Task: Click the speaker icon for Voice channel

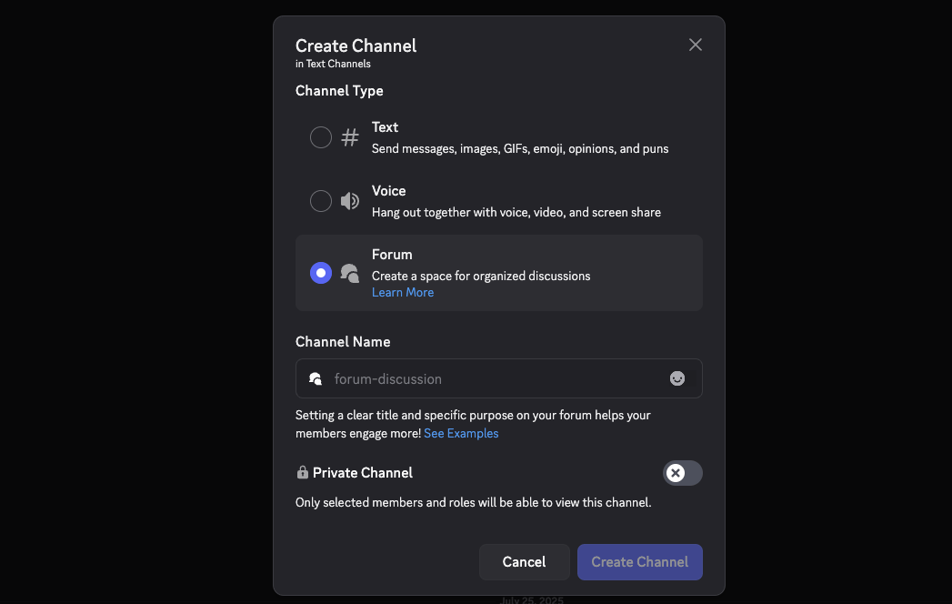Action: point(350,201)
